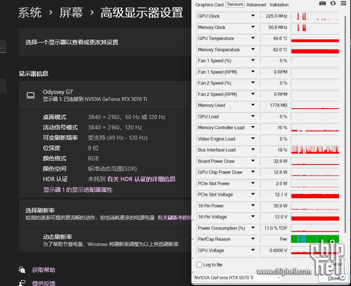Open the PerfCap Reason dropdown
Image resolution: width=351 pixels, height=286 pixels.
pyautogui.click(x=253, y=239)
